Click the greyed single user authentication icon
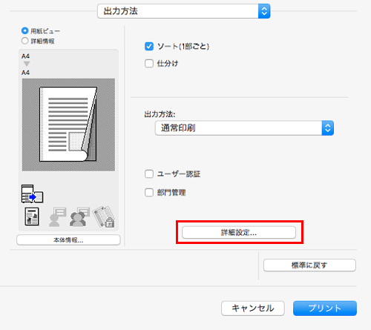This screenshot has height=330, width=371. coord(58,217)
